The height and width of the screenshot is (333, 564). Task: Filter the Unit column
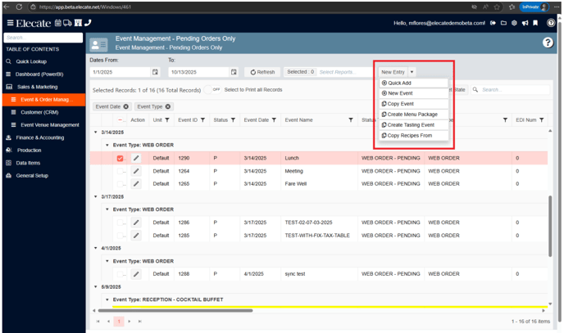(x=167, y=120)
